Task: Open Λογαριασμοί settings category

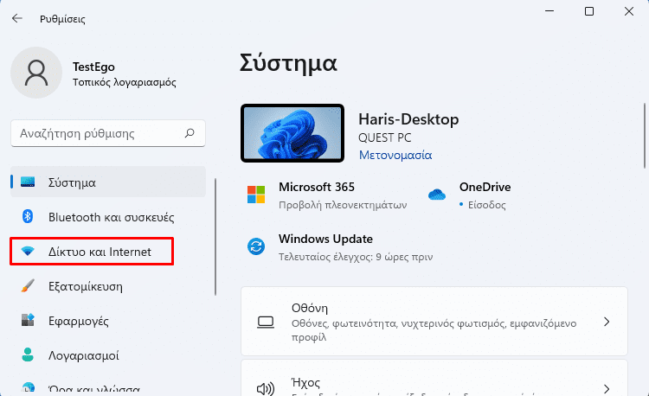Action: tap(108, 355)
